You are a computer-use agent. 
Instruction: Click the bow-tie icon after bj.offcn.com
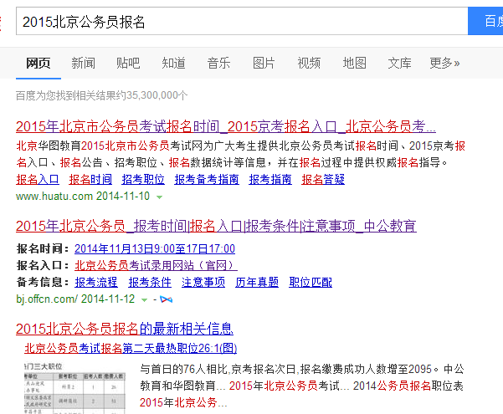click(165, 299)
